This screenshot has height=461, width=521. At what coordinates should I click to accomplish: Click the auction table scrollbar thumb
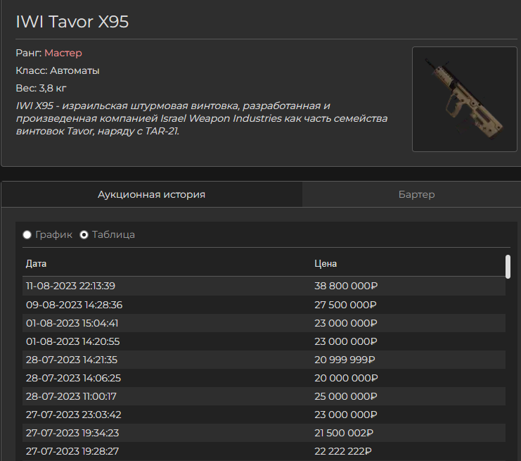[x=508, y=267]
